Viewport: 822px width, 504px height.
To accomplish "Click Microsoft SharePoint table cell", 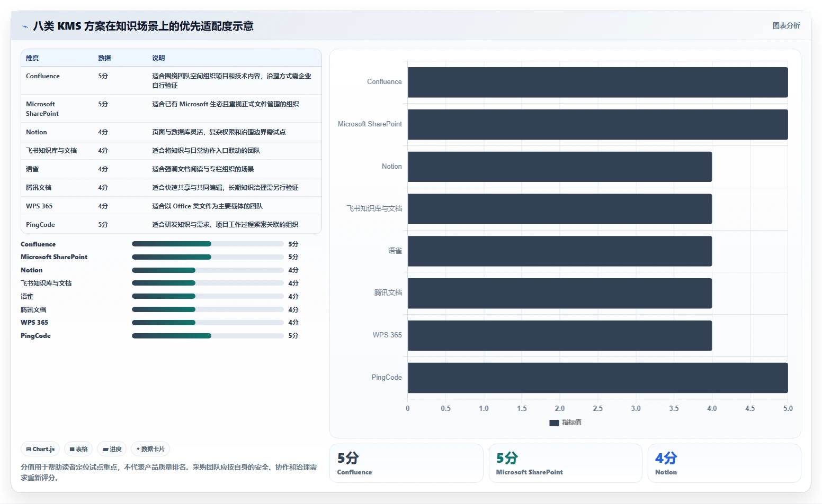I will [42, 109].
